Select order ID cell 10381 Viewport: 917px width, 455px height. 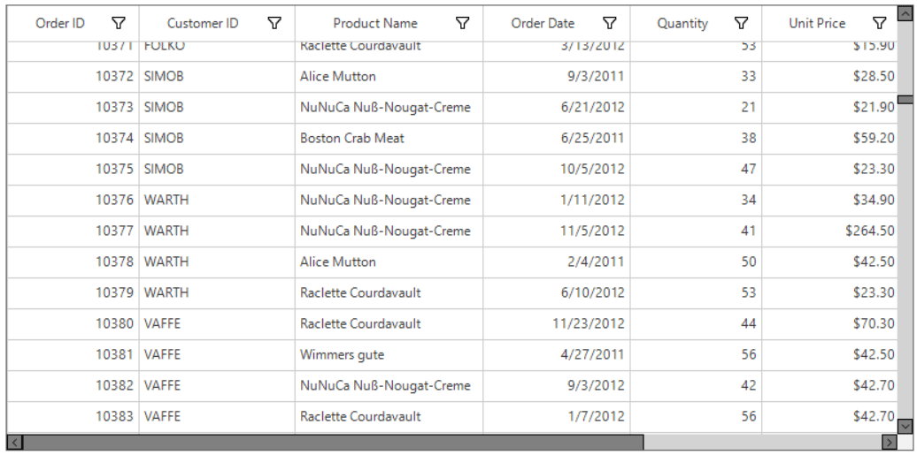tap(73, 355)
